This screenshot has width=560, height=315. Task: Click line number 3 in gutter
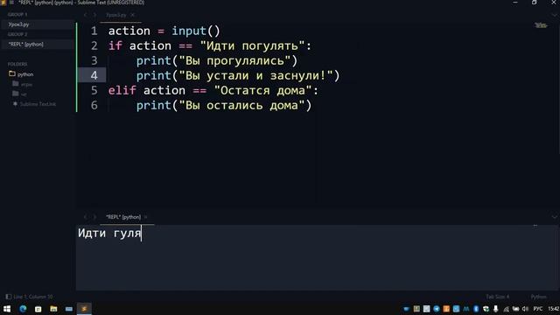pyautogui.click(x=94, y=60)
